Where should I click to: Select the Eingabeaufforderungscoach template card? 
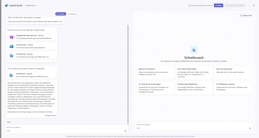[32, 37]
